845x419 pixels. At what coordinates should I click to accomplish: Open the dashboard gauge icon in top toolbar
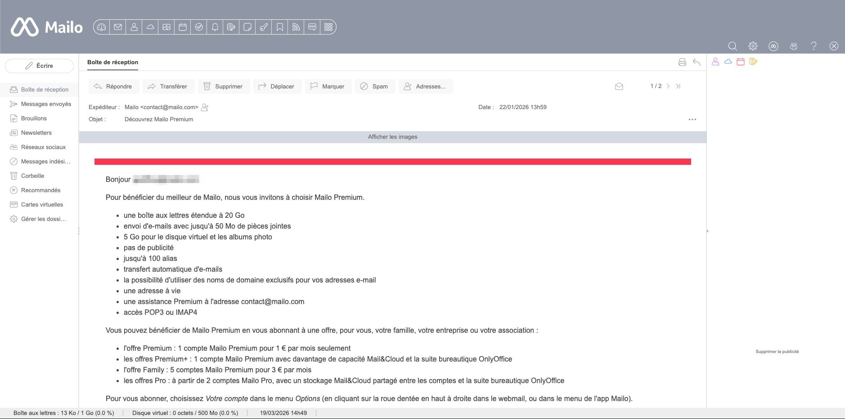(x=102, y=27)
